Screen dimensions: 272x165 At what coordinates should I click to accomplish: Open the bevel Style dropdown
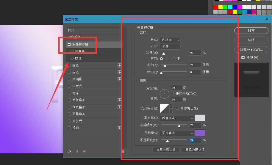click(x=170, y=40)
